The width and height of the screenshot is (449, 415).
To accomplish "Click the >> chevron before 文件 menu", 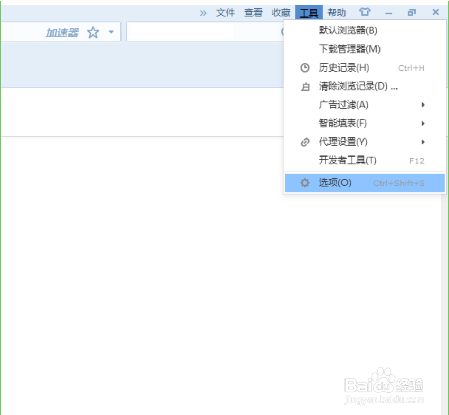I will pos(203,12).
